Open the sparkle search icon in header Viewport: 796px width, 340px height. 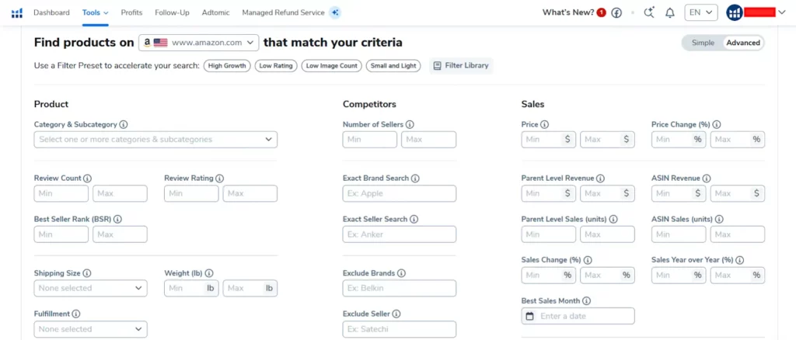pyautogui.click(x=649, y=13)
